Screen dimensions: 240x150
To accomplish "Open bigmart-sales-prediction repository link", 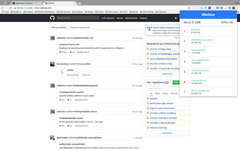I will (162, 108).
